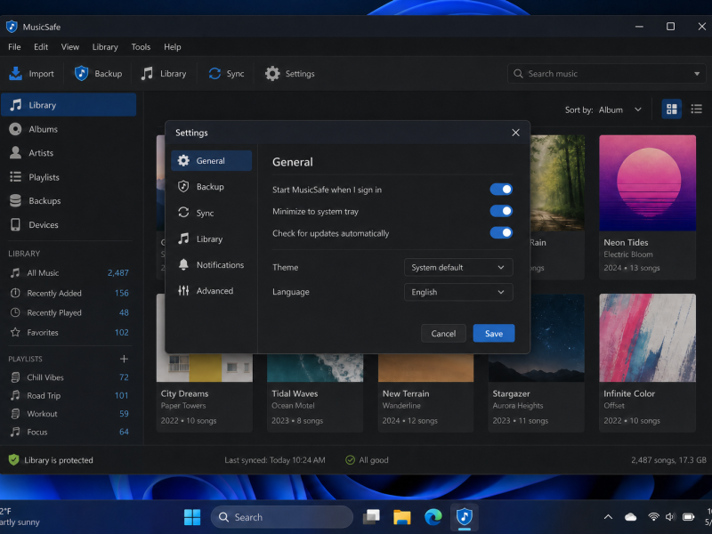Show hidden system tray icons
Image resolution: width=712 pixels, height=534 pixels.
tap(608, 517)
